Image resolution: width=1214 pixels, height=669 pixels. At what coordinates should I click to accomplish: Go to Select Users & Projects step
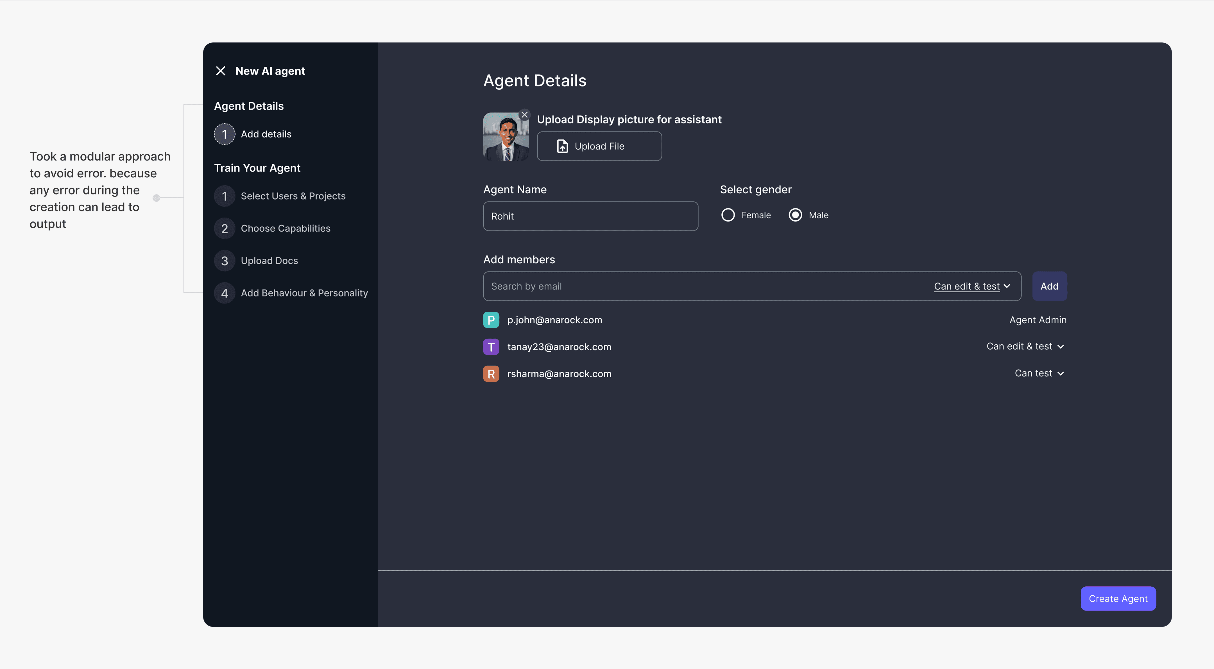(293, 196)
